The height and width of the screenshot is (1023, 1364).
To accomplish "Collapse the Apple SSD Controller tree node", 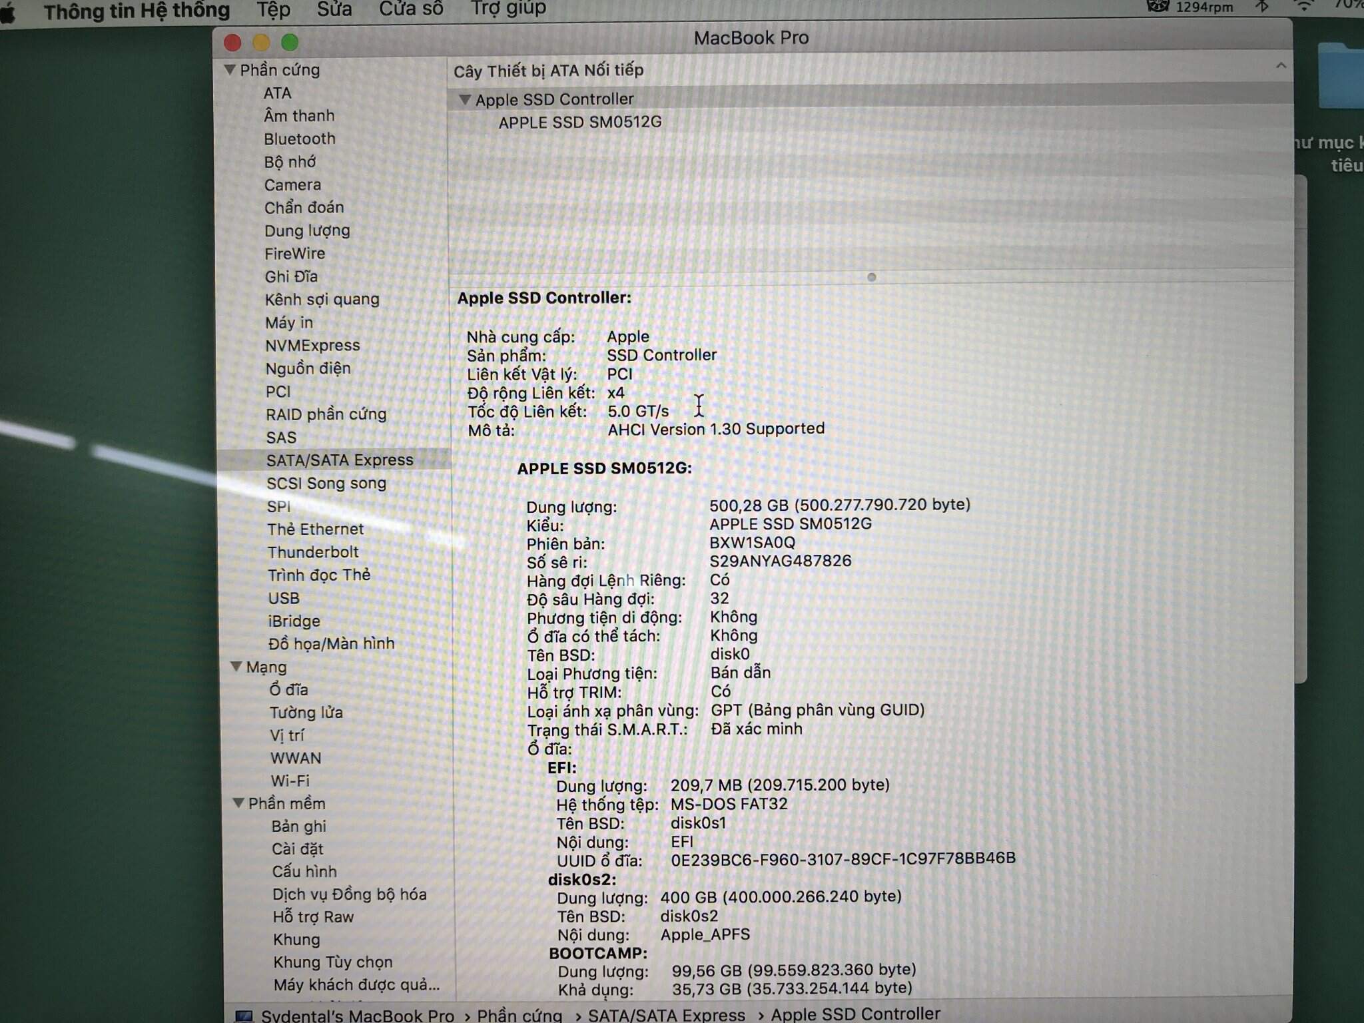I will [465, 100].
